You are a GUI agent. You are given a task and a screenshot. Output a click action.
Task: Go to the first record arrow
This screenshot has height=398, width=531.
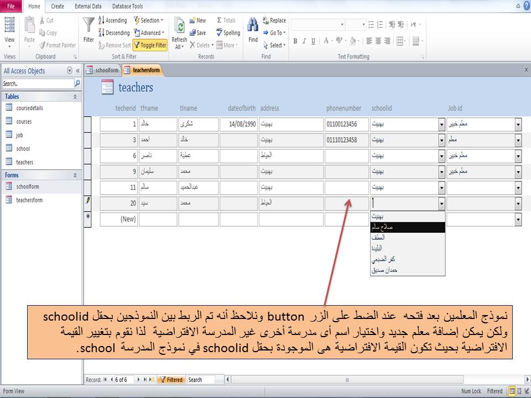pyautogui.click(x=105, y=380)
